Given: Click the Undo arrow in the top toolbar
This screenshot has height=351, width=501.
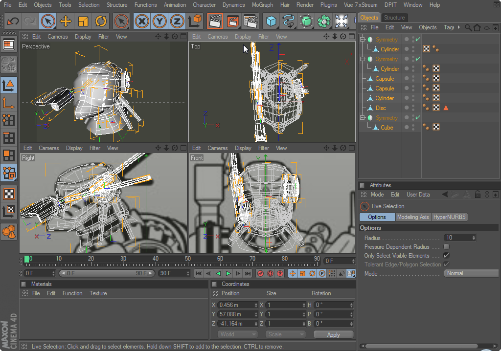Looking at the screenshot, I should pyautogui.click(x=13, y=22).
